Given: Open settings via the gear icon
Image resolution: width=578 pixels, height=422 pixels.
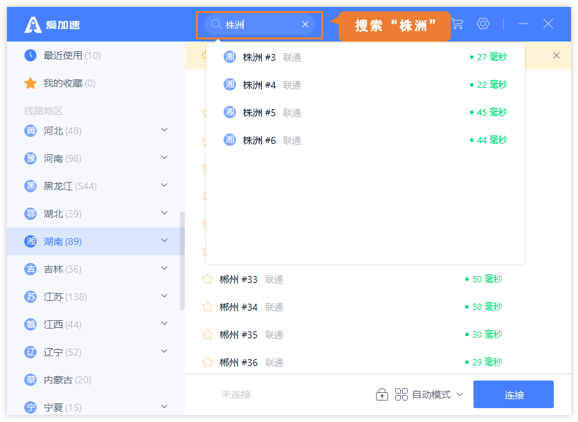Looking at the screenshot, I should 482,24.
